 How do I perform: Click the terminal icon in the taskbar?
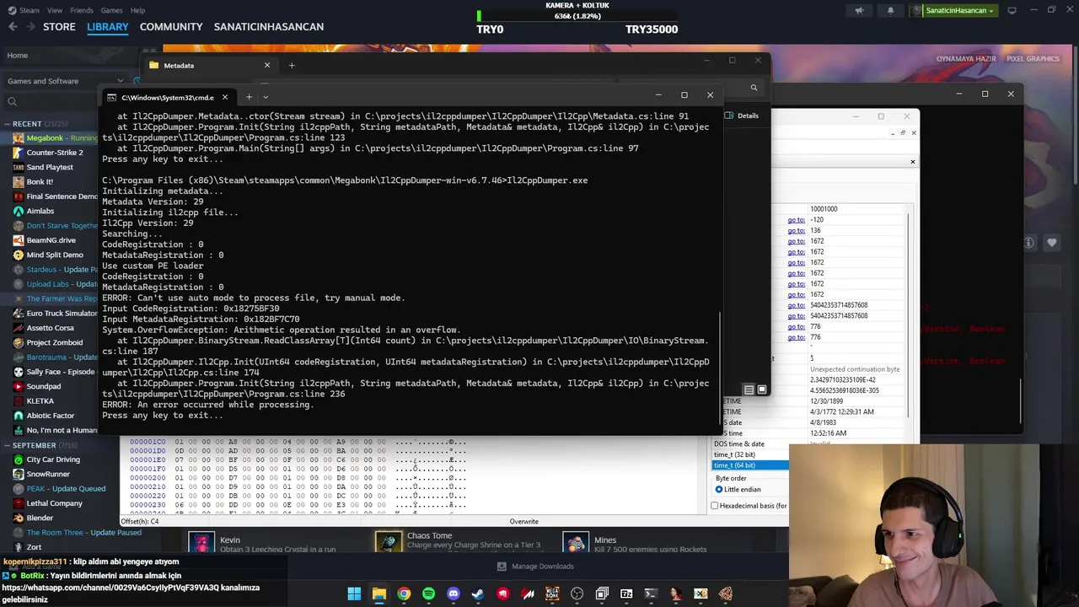click(x=651, y=594)
